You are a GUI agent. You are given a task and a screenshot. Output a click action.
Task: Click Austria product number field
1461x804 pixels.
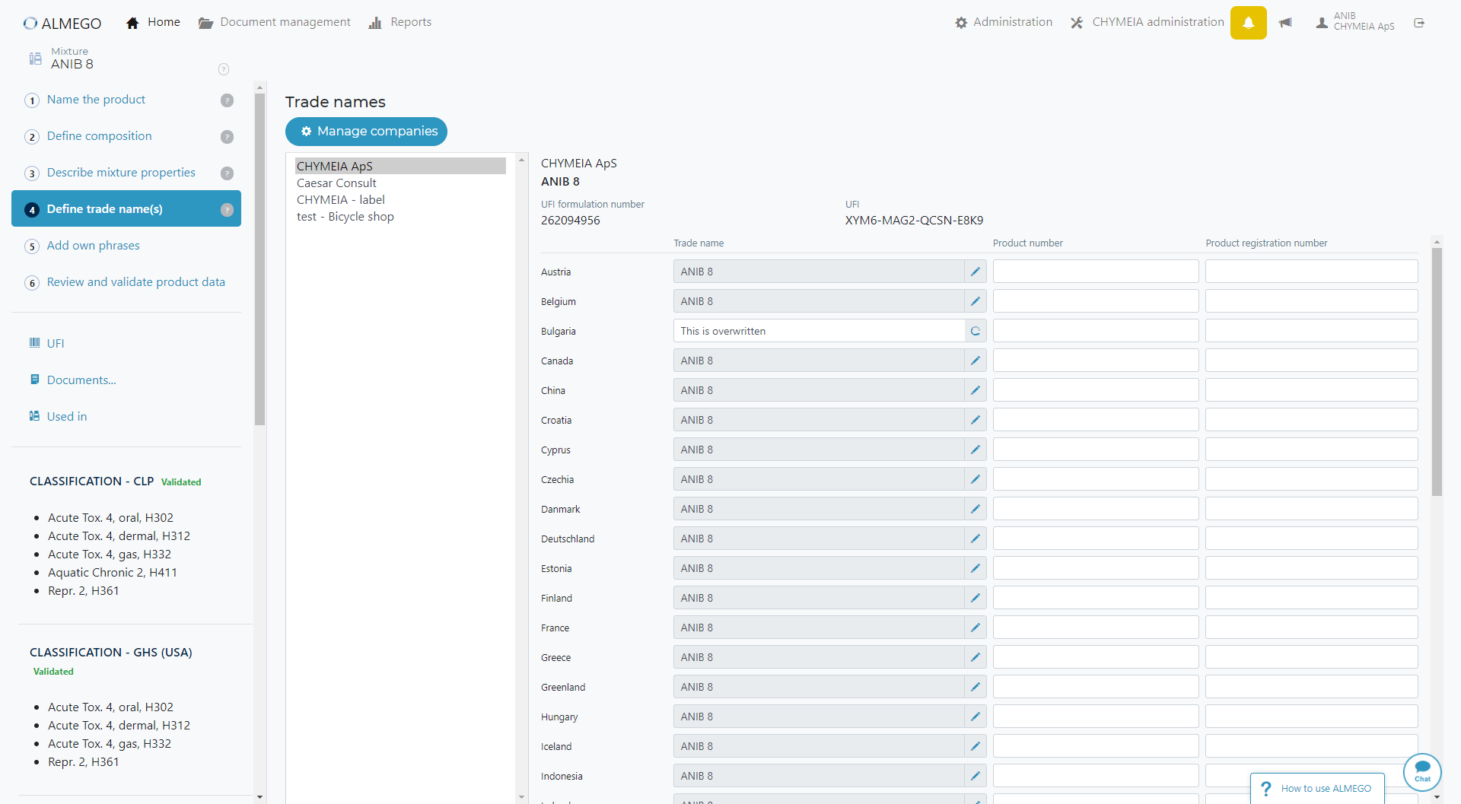tap(1096, 272)
